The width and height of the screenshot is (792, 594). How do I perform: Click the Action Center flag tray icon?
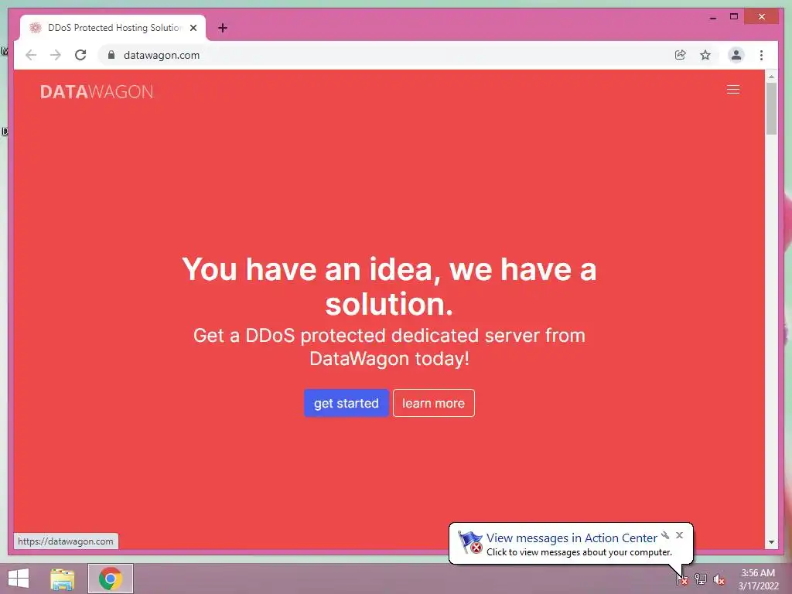682,579
